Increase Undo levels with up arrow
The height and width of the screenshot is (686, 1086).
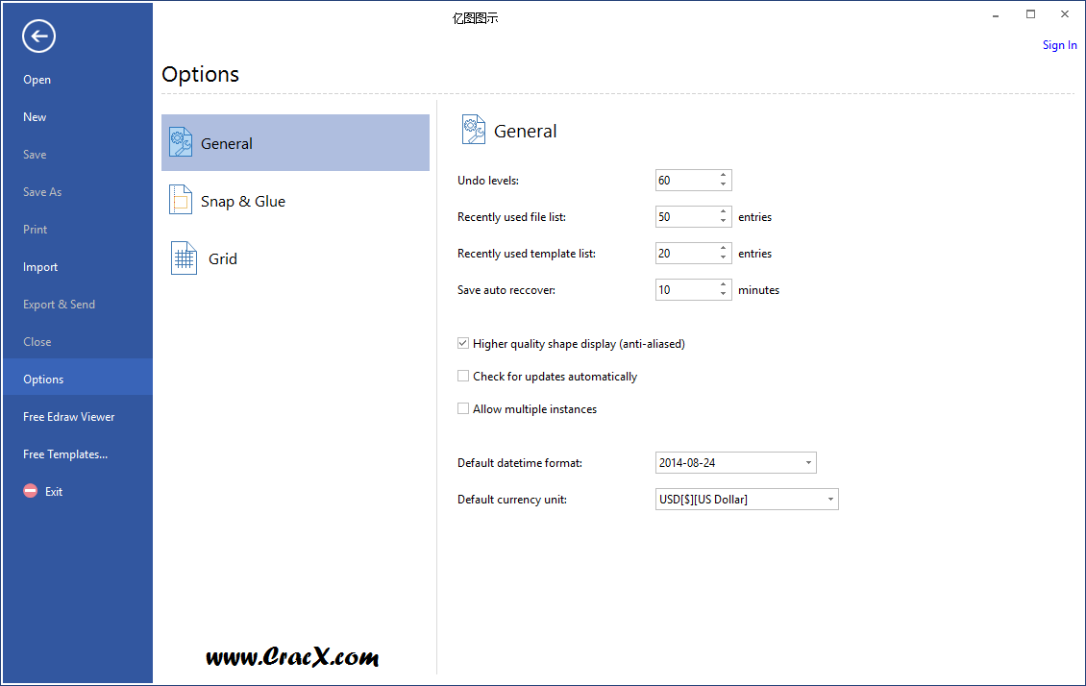click(724, 175)
